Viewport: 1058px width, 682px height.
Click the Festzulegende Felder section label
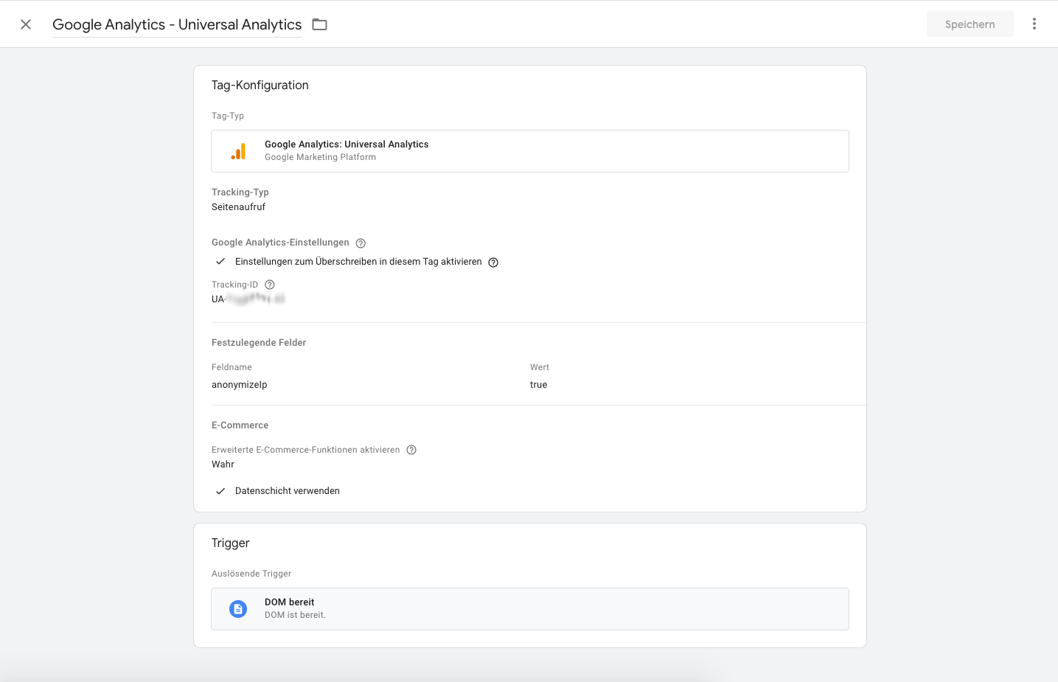click(259, 343)
